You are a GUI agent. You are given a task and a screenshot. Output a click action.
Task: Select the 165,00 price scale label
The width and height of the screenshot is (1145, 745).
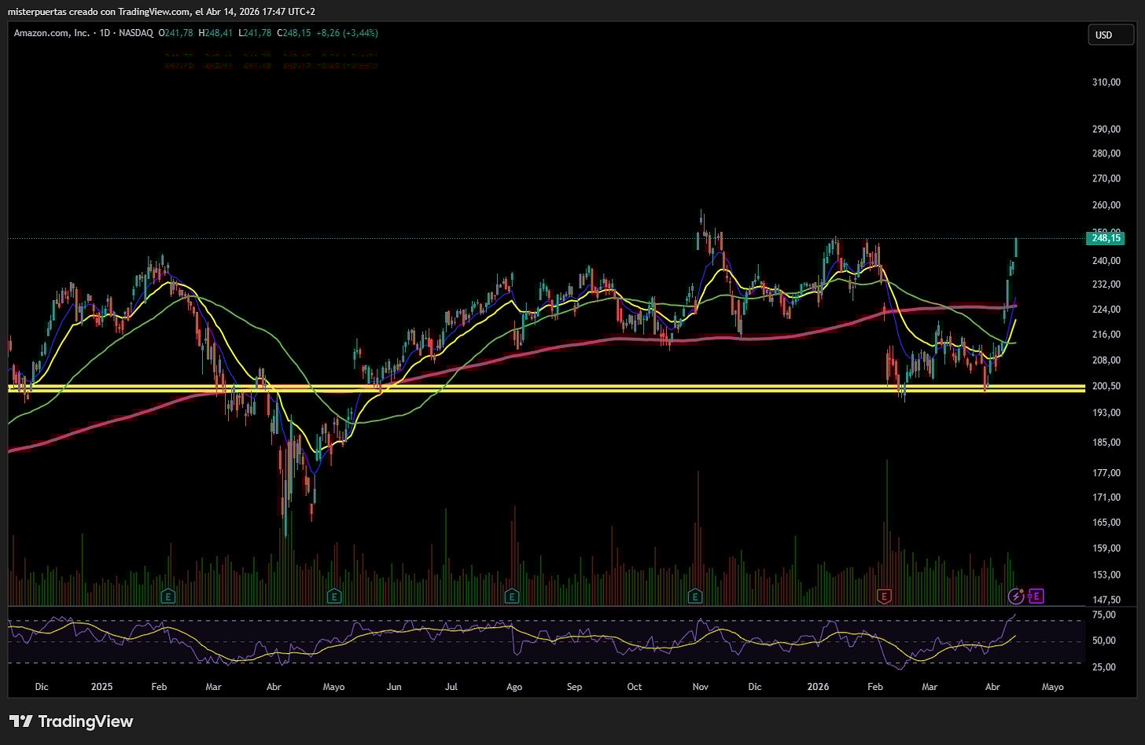1106,523
